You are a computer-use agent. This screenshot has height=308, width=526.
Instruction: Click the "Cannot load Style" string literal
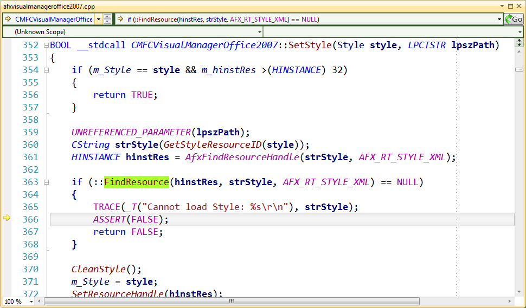tap(215, 207)
